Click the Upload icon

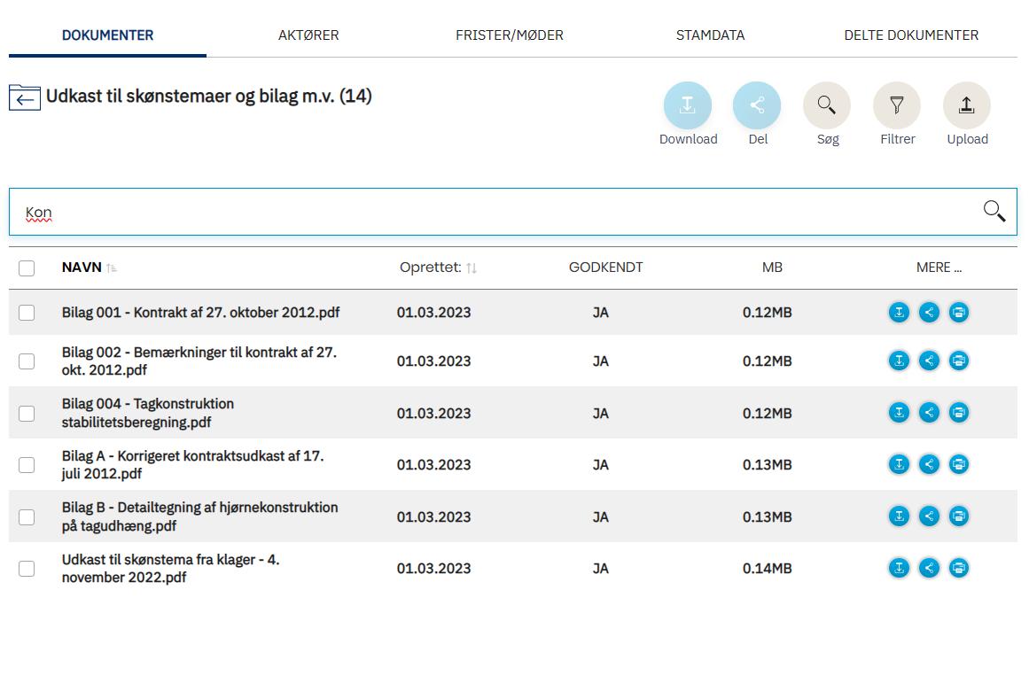(x=967, y=105)
